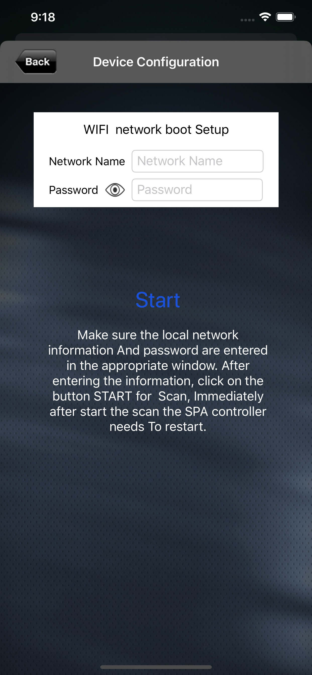Tap the home indicator bar
Image resolution: width=312 pixels, height=675 pixels.
[156, 667]
